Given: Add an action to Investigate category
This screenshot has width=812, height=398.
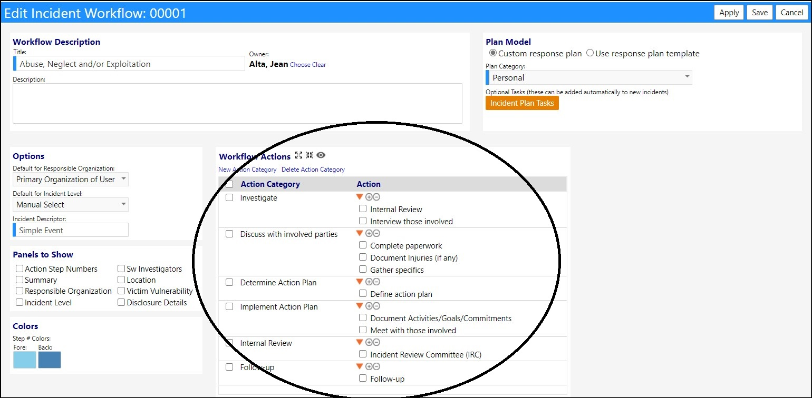Looking at the screenshot, I should click(369, 197).
